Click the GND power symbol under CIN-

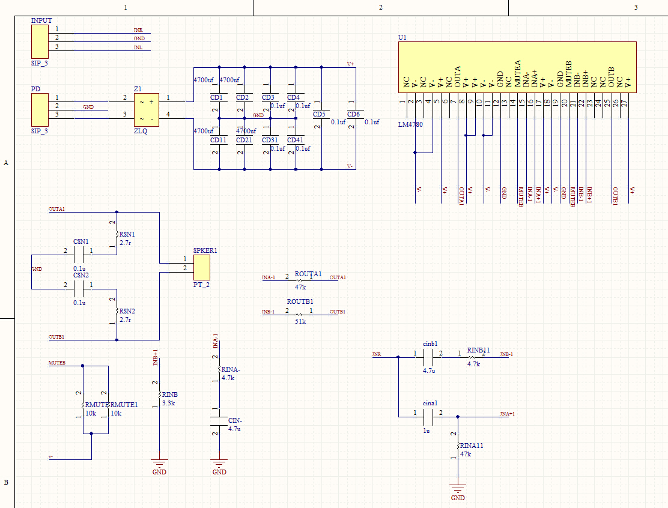(219, 464)
